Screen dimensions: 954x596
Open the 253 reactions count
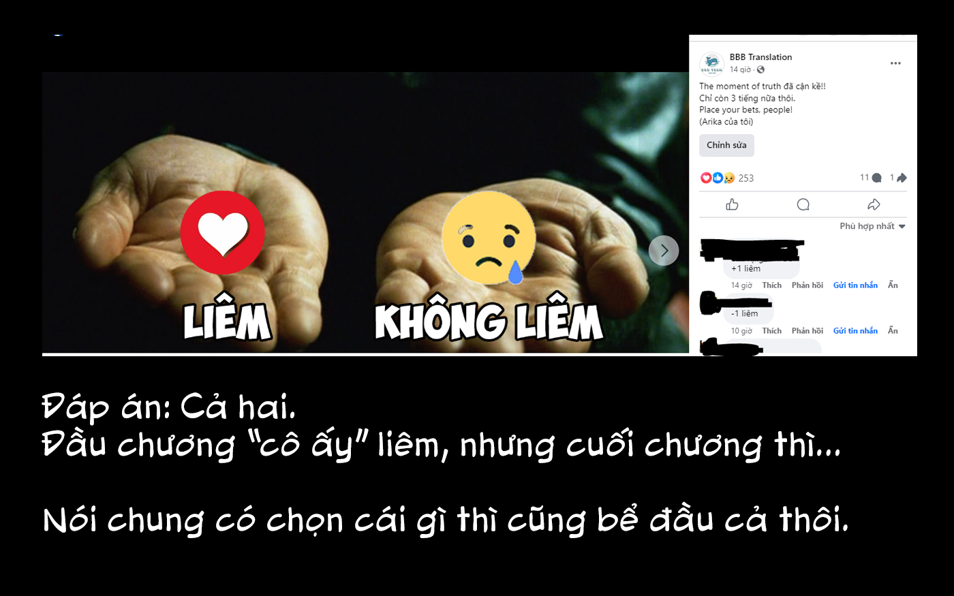(746, 178)
